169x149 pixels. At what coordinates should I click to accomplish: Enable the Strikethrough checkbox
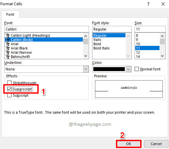[x=9, y=83]
